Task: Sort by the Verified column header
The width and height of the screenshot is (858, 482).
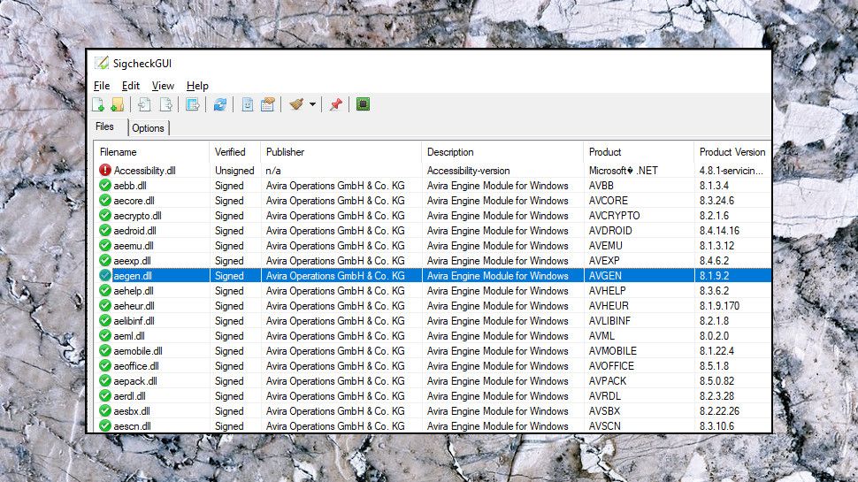Action: [x=235, y=152]
